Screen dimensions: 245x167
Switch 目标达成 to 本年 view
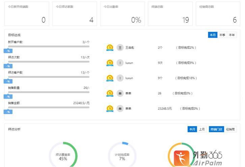[232, 35]
